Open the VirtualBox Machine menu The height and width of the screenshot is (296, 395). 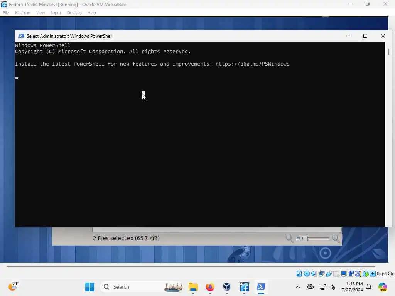point(22,13)
